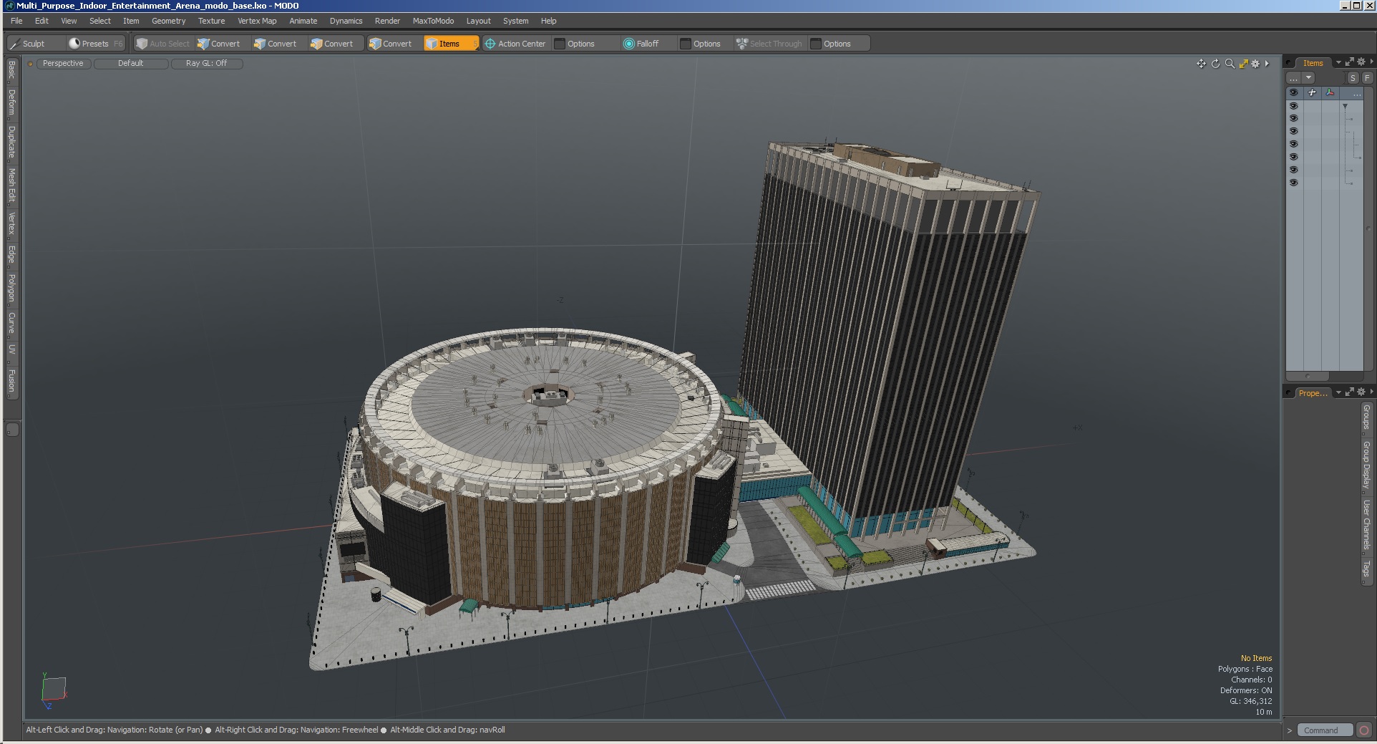Click the S button in Items panel
The height and width of the screenshot is (744, 1377).
(x=1353, y=78)
